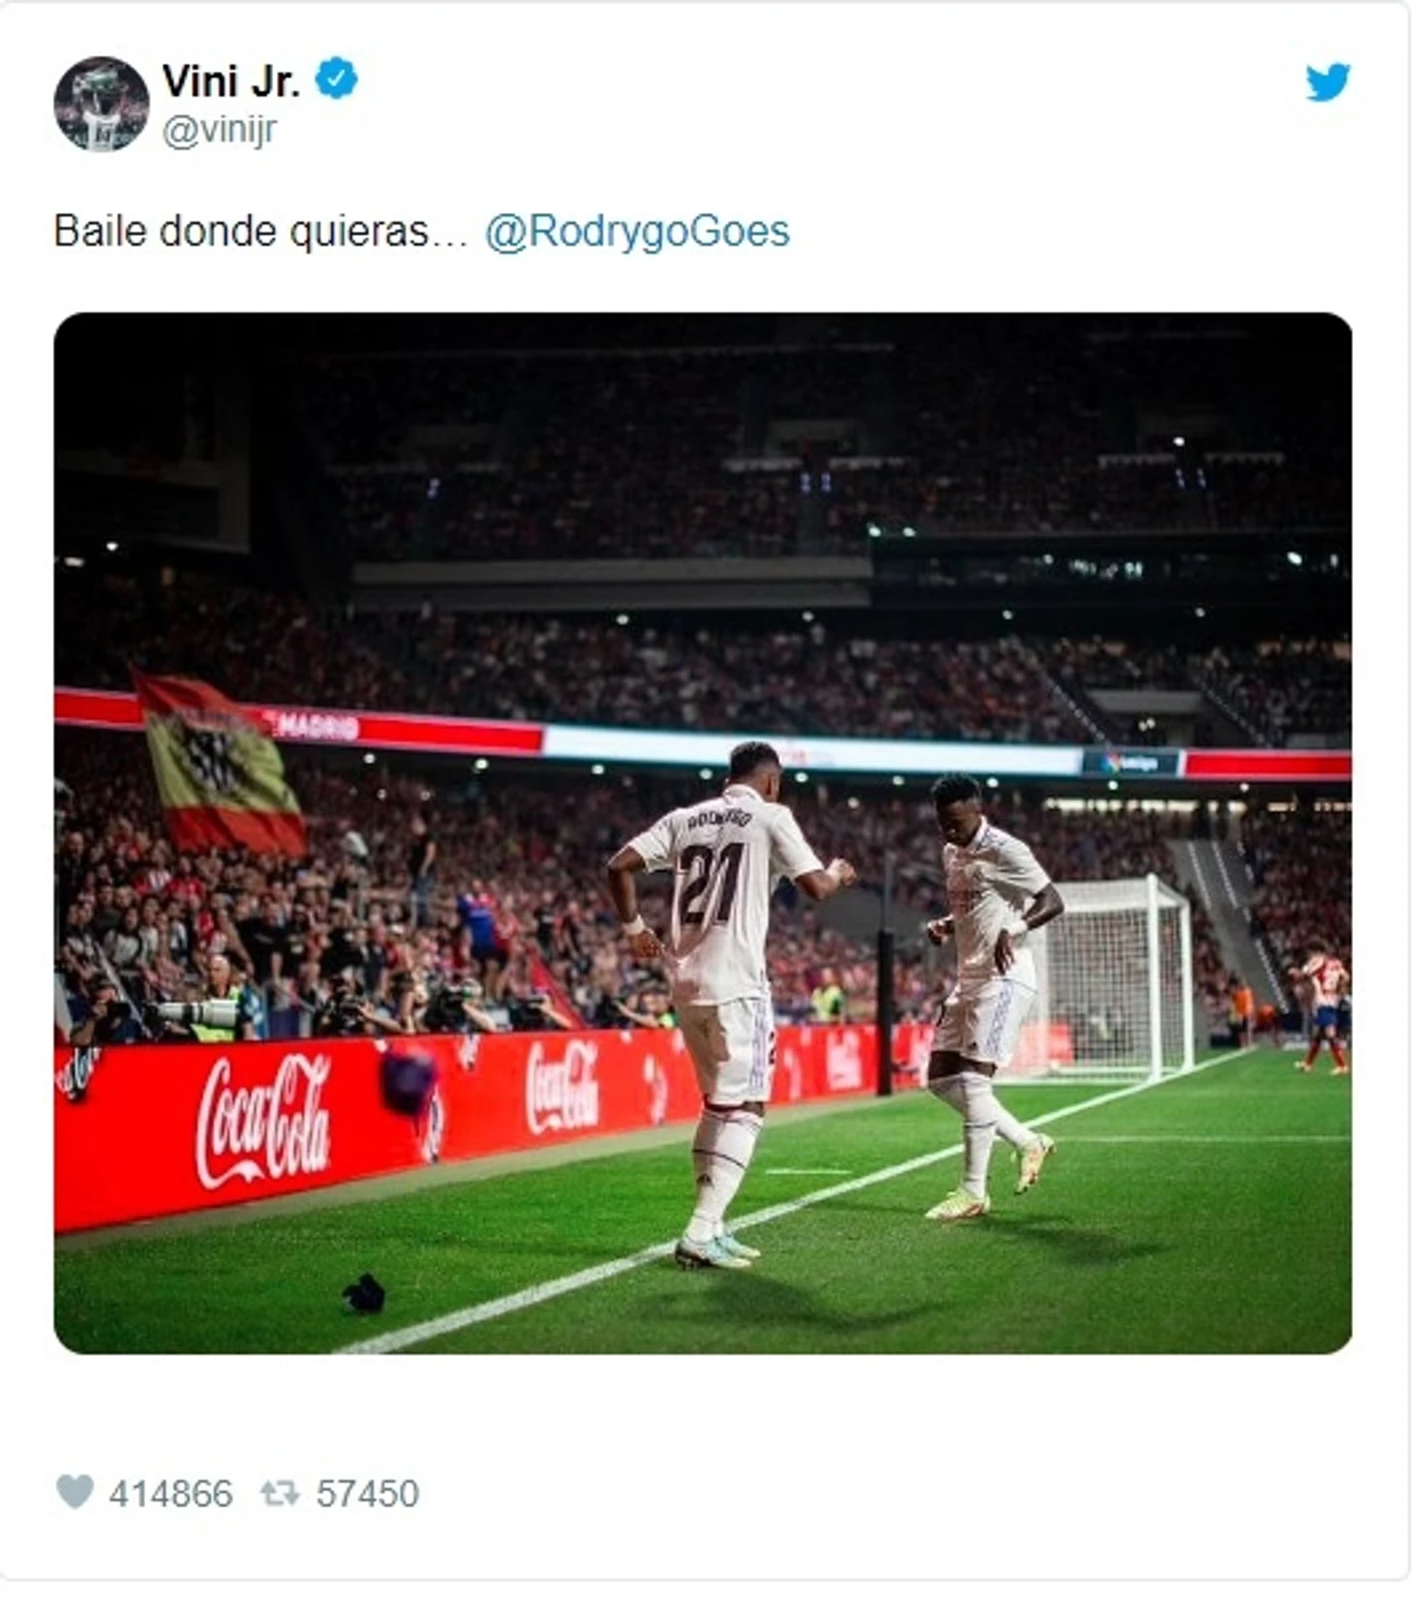The image size is (1413, 1618).
Task: Click the red-striped player near corner
Action: [x=1326, y=1006]
